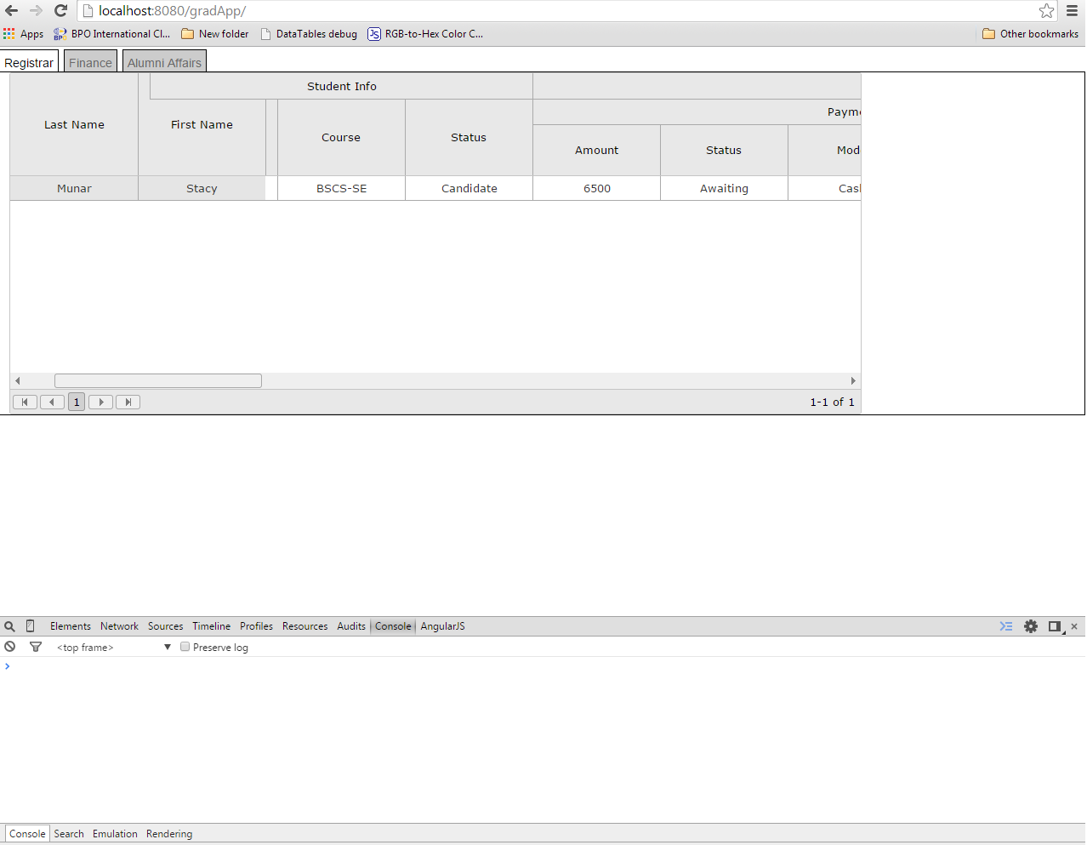The width and height of the screenshot is (1087, 845).
Task: Open the DataTables debug bookmark
Action: 309,34
